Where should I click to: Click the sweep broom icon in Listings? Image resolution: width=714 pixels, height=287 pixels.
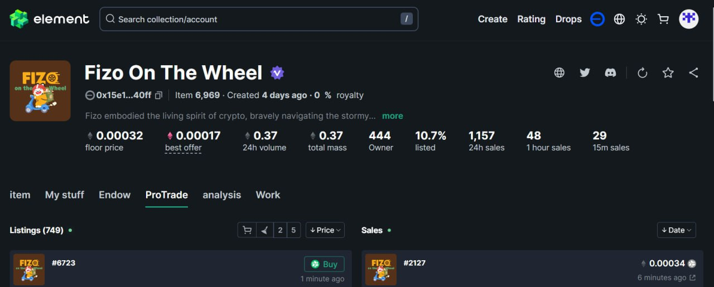click(x=264, y=230)
